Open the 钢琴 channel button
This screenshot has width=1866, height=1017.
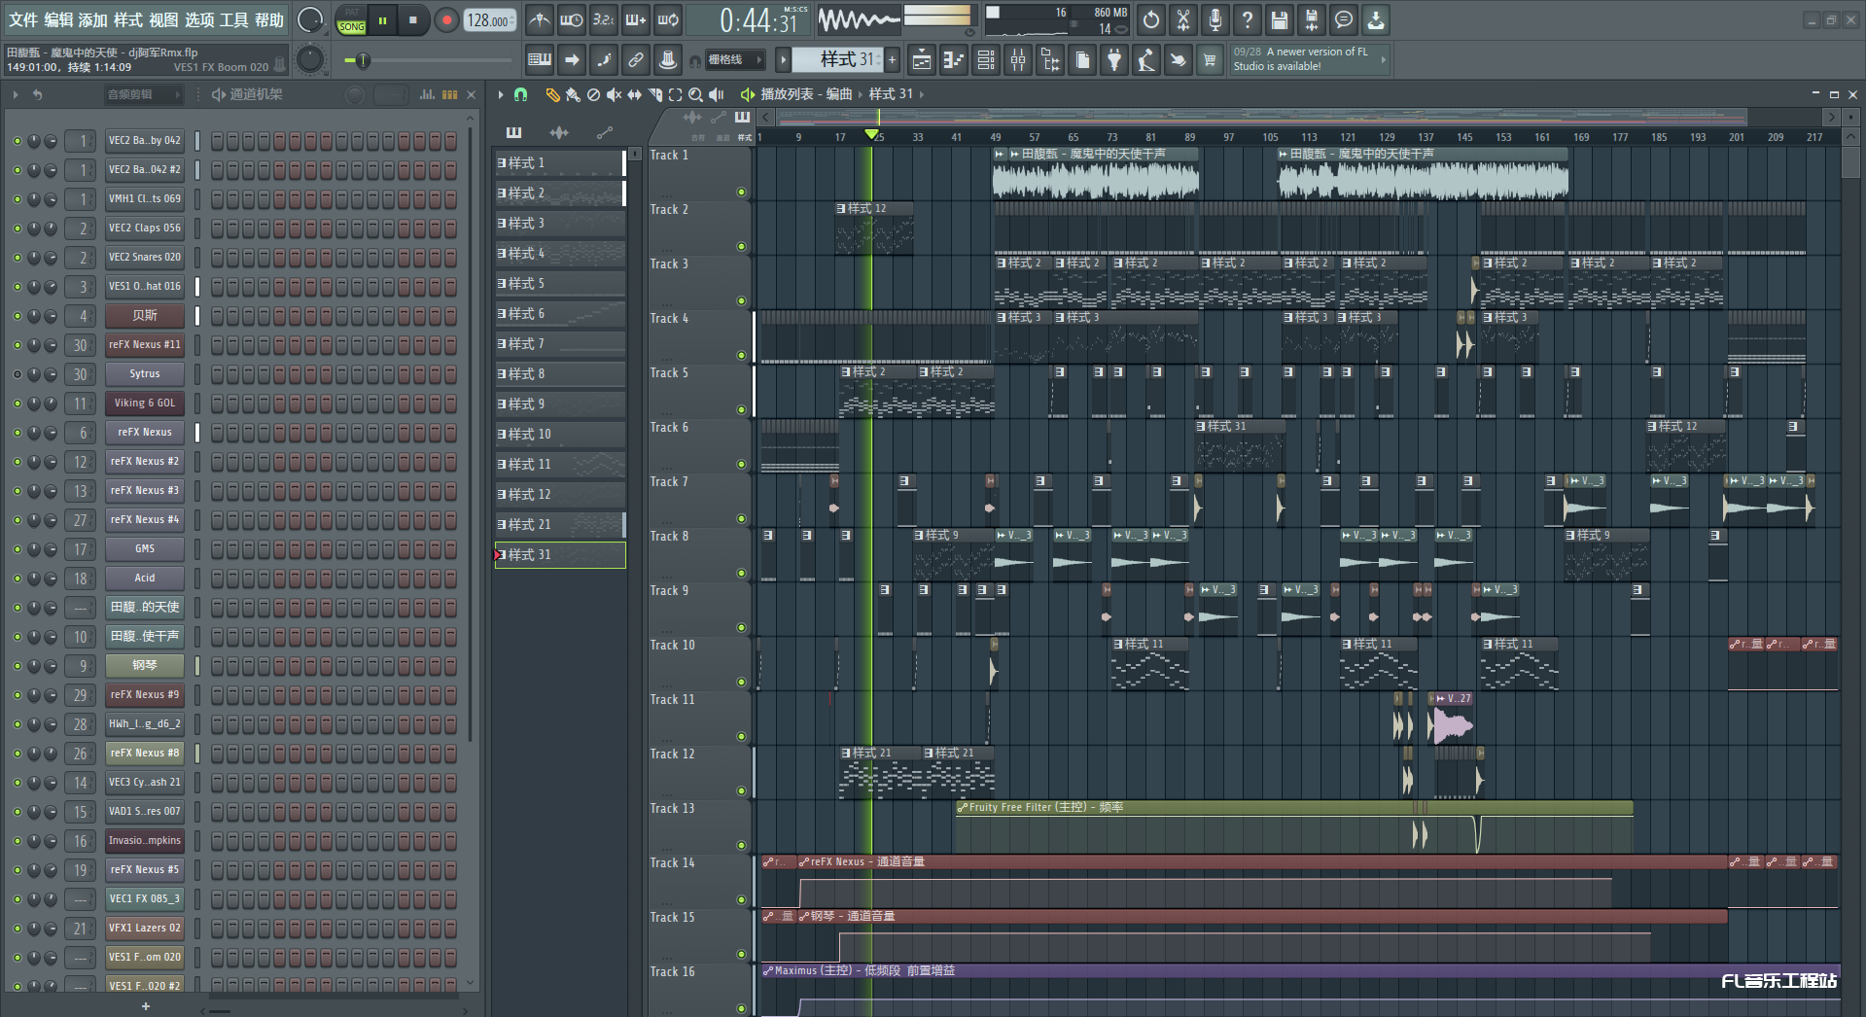[x=144, y=666]
